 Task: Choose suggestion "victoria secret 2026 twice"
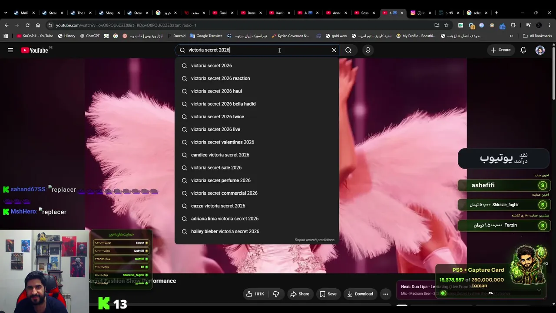pyautogui.click(x=257, y=117)
